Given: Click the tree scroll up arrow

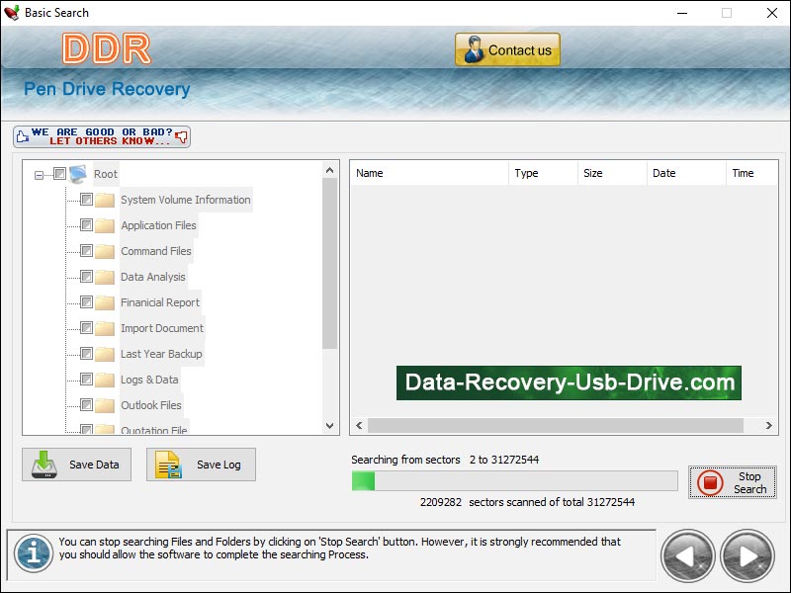Looking at the screenshot, I should click(330, 170).
